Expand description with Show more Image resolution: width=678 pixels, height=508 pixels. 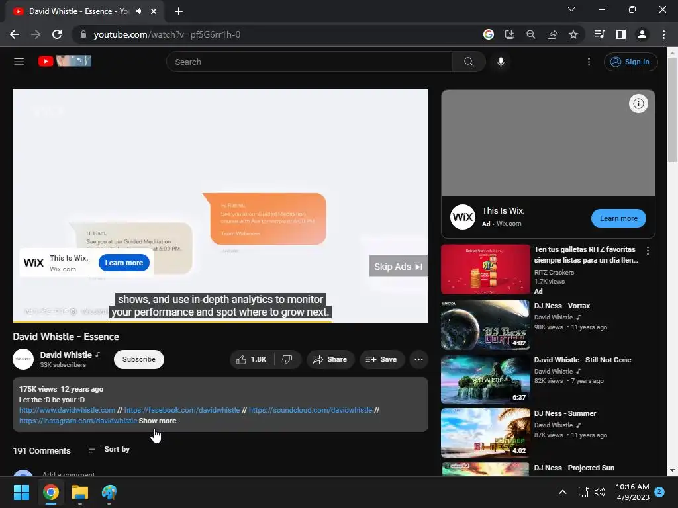[158, 421]
